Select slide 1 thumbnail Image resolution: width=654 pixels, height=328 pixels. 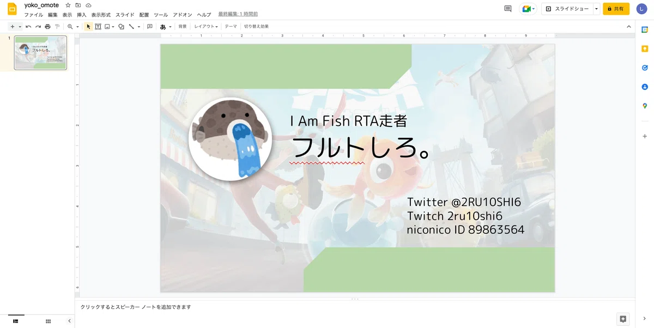[x=40, y=53]
